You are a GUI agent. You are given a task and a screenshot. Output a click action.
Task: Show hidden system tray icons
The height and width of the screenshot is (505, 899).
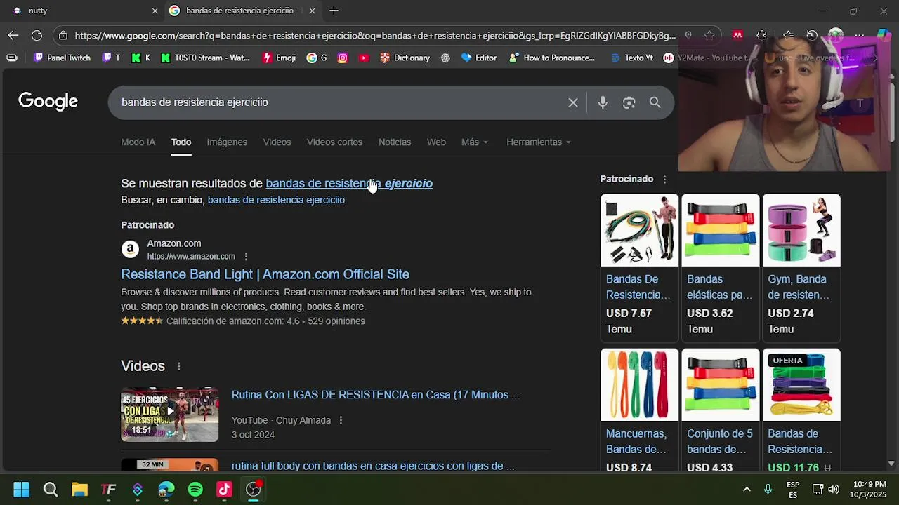point(747,490)
